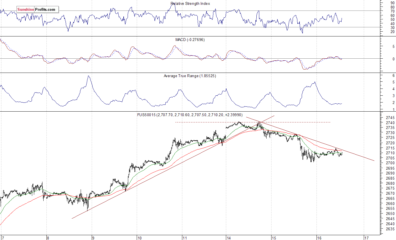Select the MACD (-0.27696) indicator label
Viewport: 396px width, 240px height.
pos(190,40)
